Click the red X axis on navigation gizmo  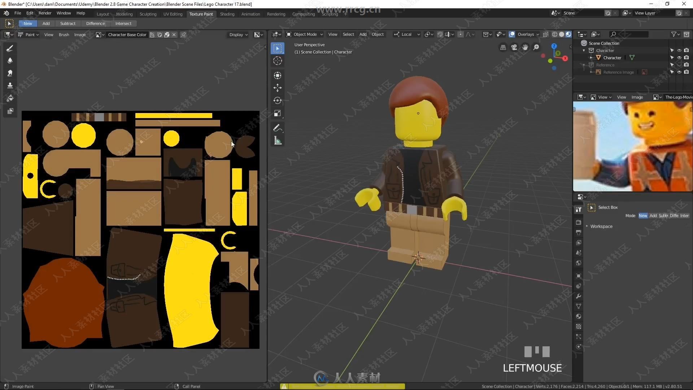[x=565, y=58]
